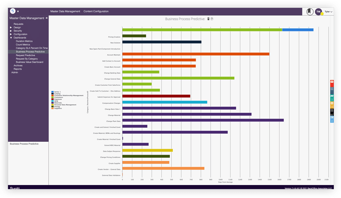Toggle the sidebar hamburger menu icon

coord(46,18)
